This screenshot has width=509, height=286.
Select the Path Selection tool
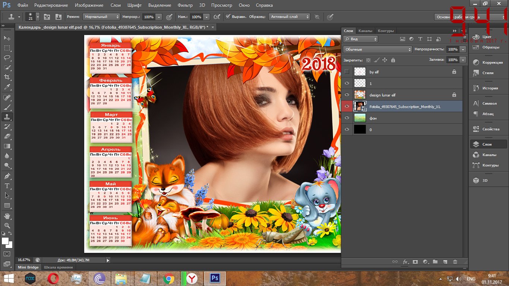[7, 195]
